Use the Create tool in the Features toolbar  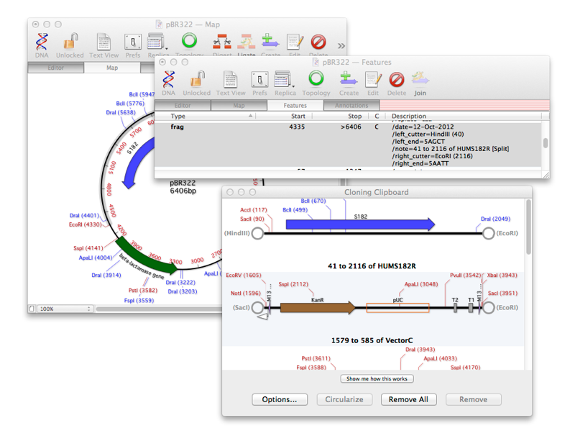tap(349, 81)
